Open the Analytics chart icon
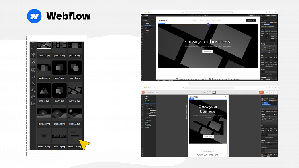Screen dimensions: 299x168 33,104
